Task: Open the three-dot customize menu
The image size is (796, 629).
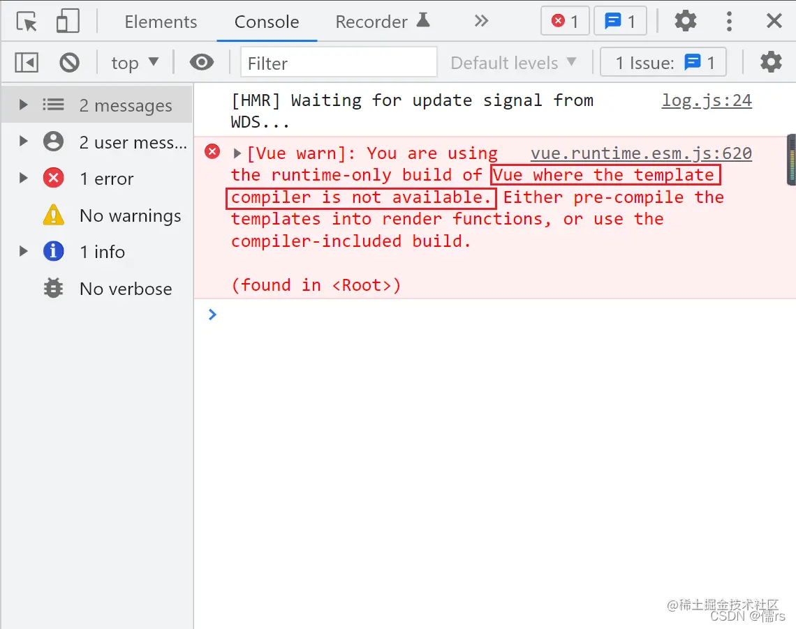Action: pos(729,22)
